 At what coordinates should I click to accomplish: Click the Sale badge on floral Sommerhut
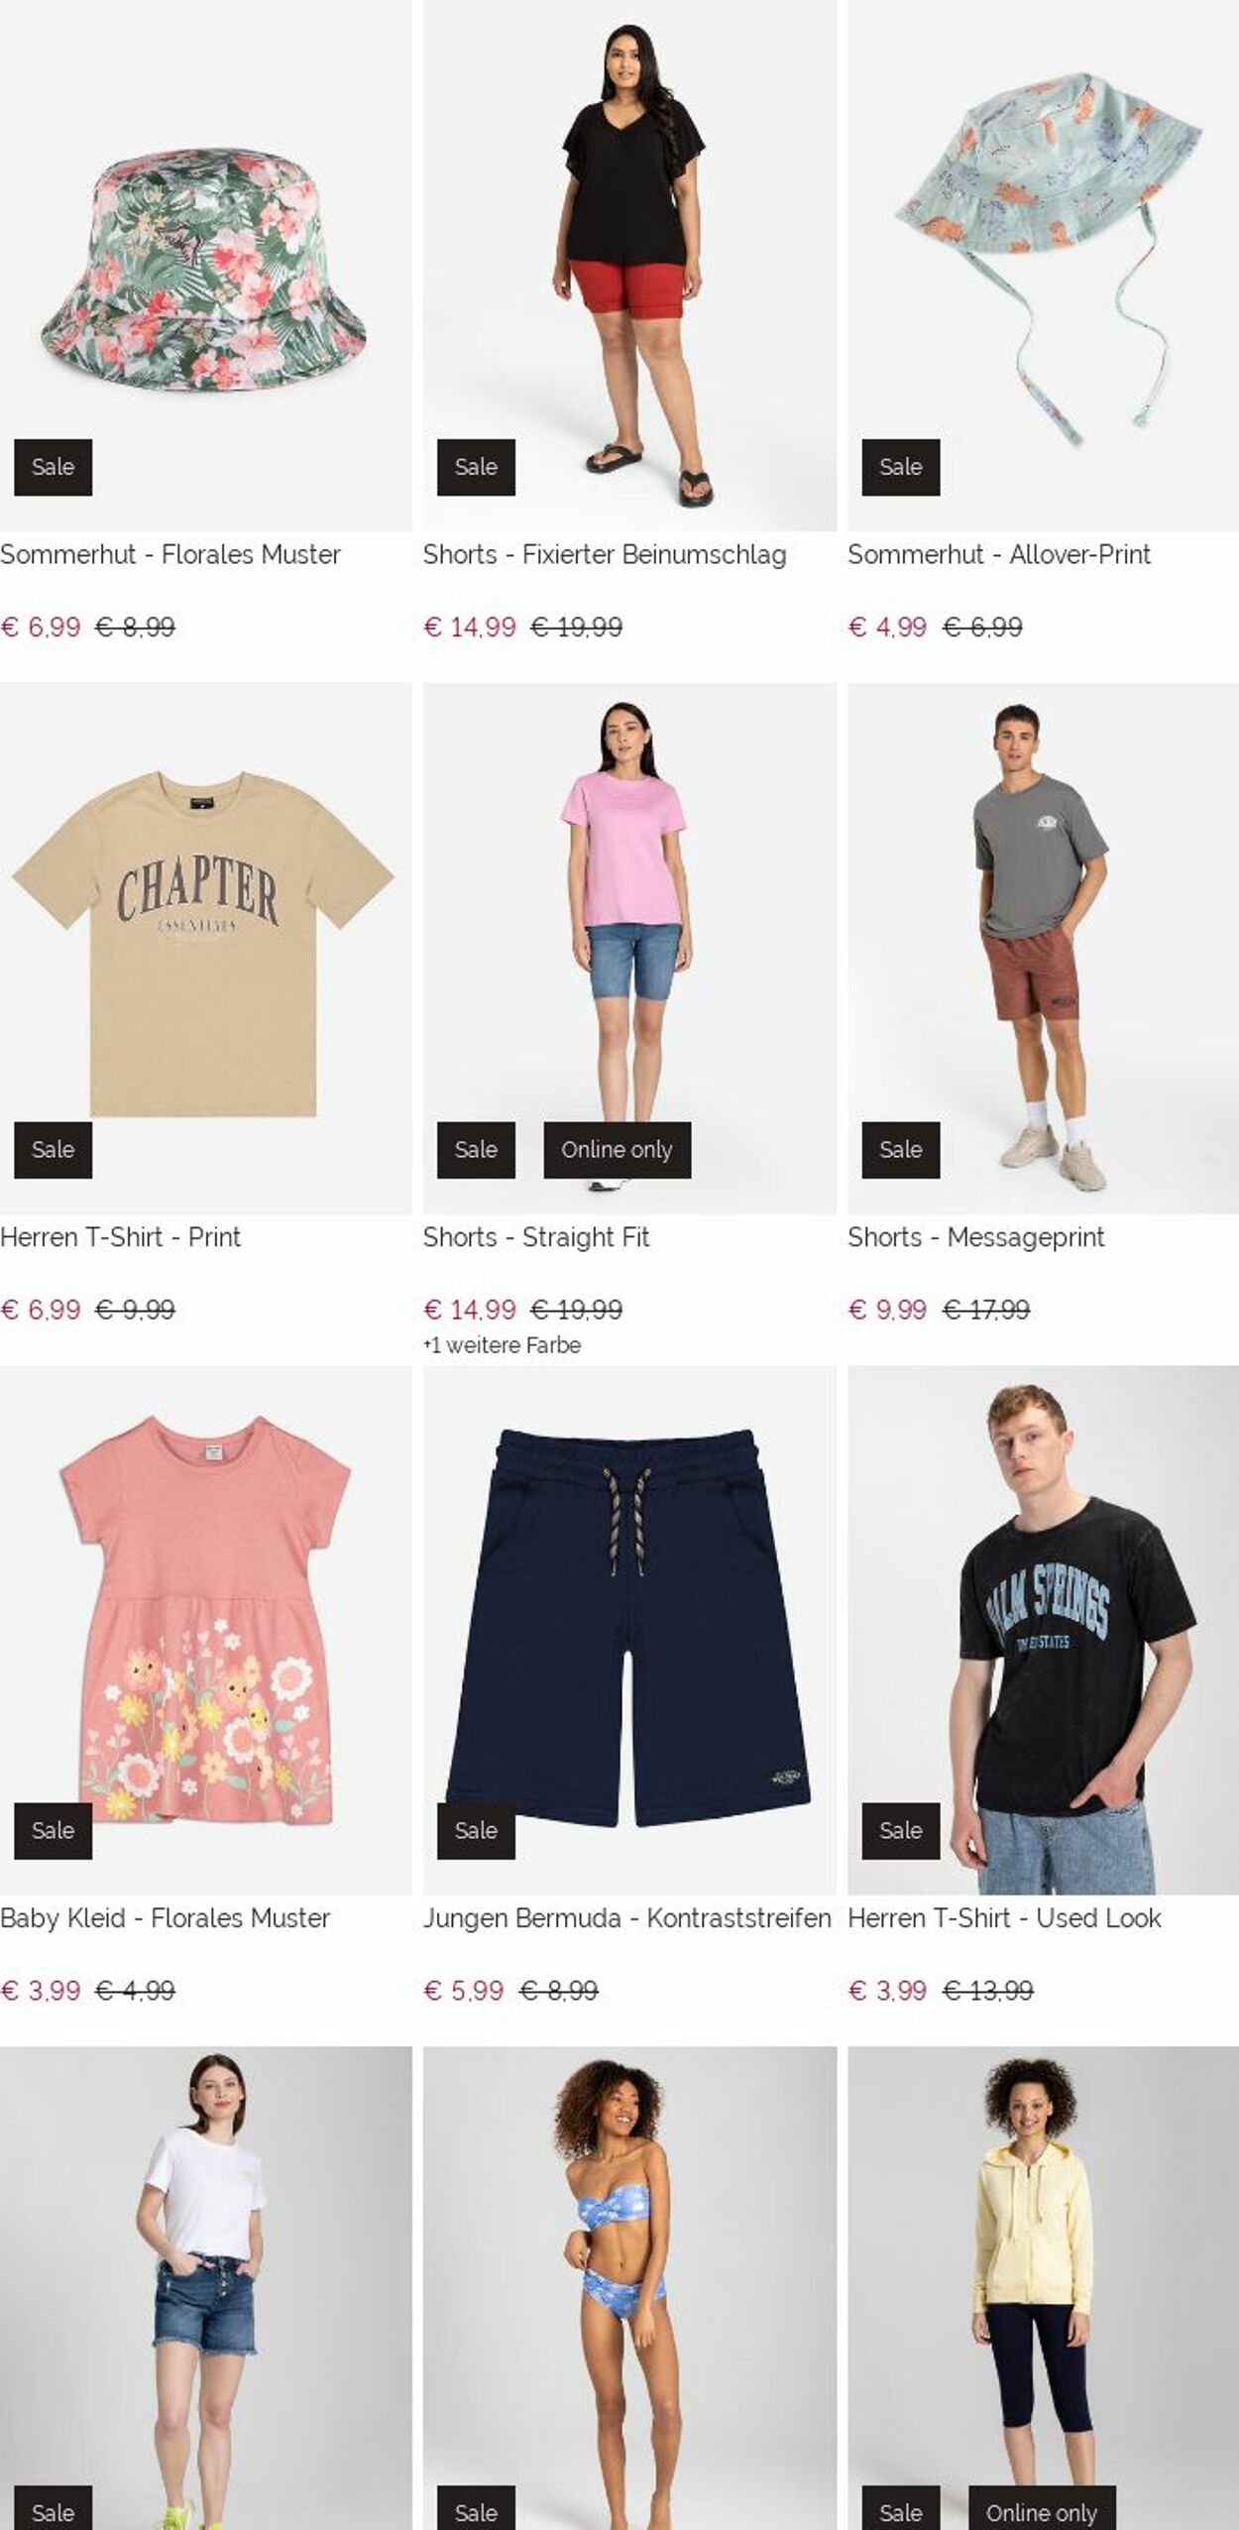click(x=53, y=467)
